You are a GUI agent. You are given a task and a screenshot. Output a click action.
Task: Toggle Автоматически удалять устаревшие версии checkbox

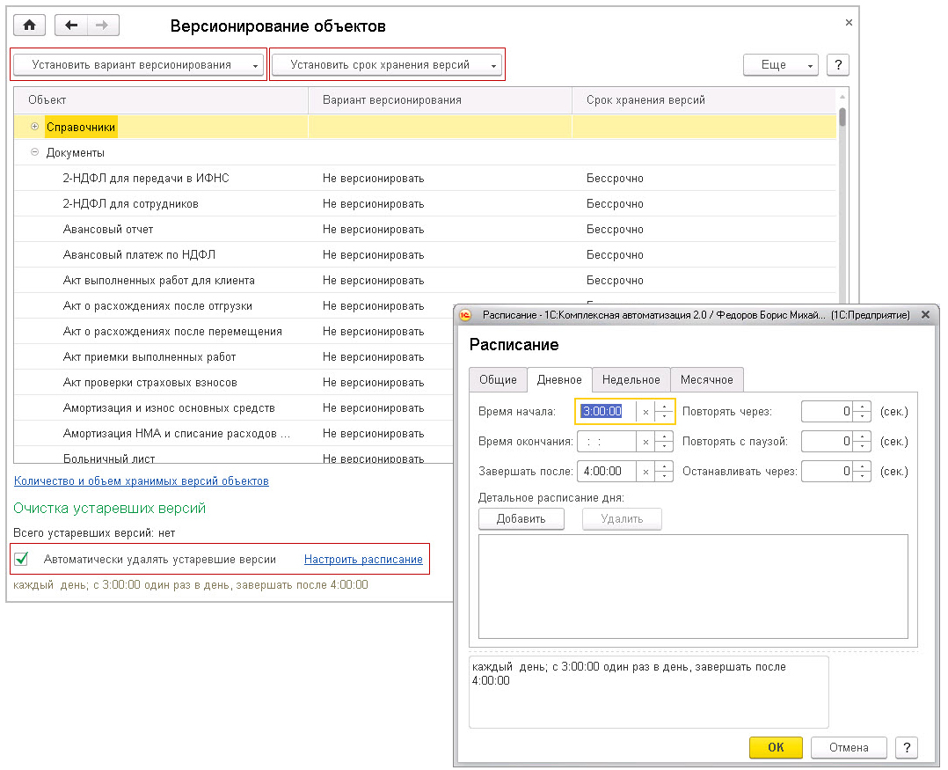[21, 559]
